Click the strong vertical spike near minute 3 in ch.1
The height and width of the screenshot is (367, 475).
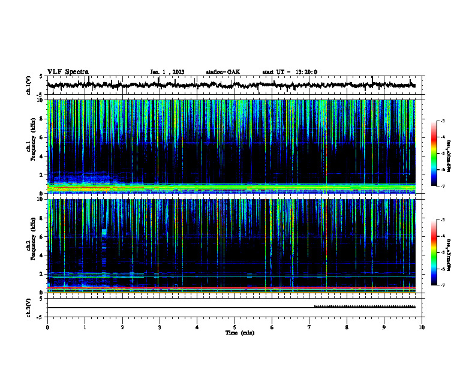pos(158,145)
